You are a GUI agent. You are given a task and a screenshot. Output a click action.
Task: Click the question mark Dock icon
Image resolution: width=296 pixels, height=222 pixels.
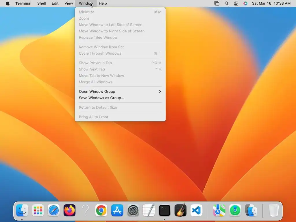point(85,210)
